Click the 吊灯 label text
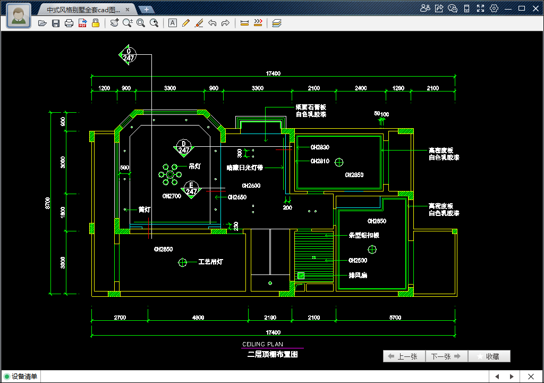The height and width of the screenshot is (383, 544). pyautogui.click(x=195, y=166)
